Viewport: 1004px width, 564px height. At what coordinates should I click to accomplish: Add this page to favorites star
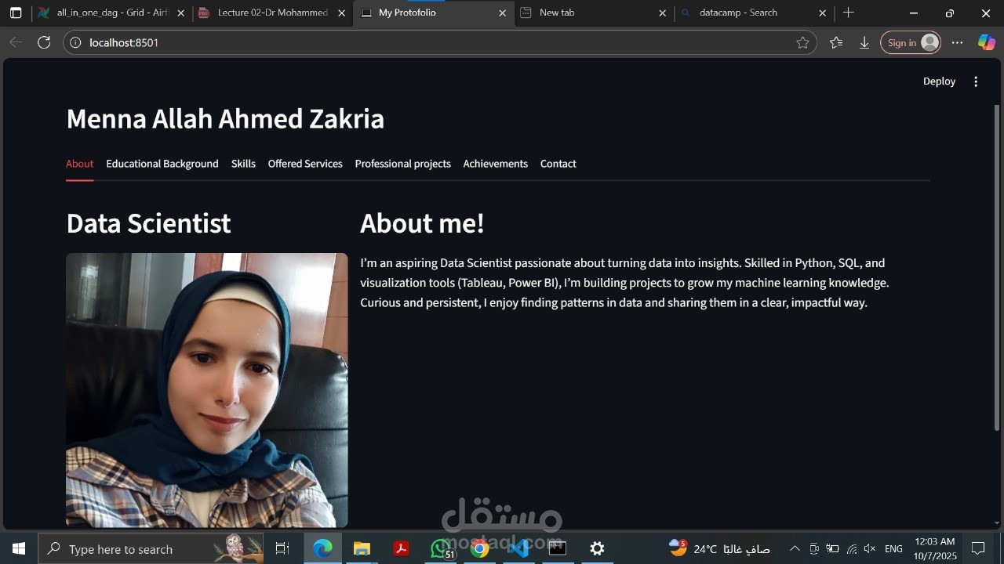(x=802, y=42)
